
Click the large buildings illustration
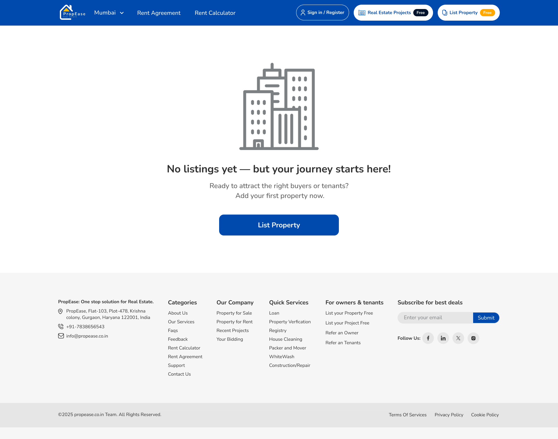pyautogui.click(x=279, y=106)
